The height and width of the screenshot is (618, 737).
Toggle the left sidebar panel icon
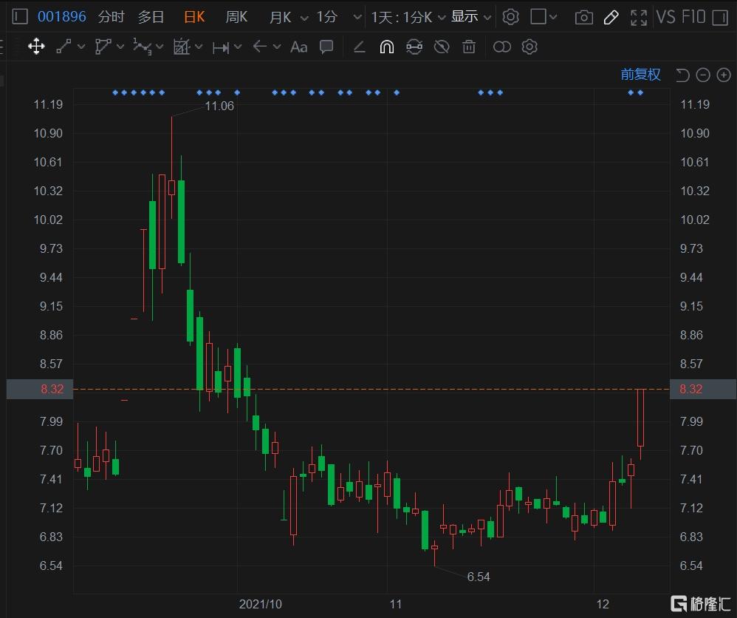pyautogui.click(x=20, y=17)
